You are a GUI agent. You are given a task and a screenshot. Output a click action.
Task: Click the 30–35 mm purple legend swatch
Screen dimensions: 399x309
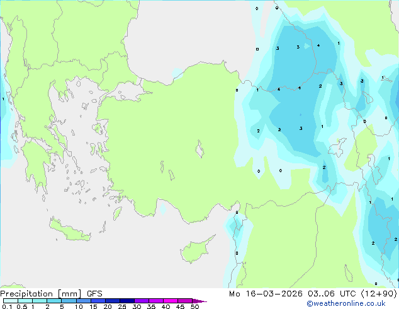point(141,301)
